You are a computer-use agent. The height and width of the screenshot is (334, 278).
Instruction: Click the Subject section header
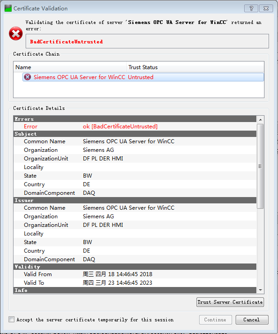(x=134, y=134)
